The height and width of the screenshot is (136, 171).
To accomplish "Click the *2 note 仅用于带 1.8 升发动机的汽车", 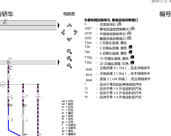I will (121, 89).
